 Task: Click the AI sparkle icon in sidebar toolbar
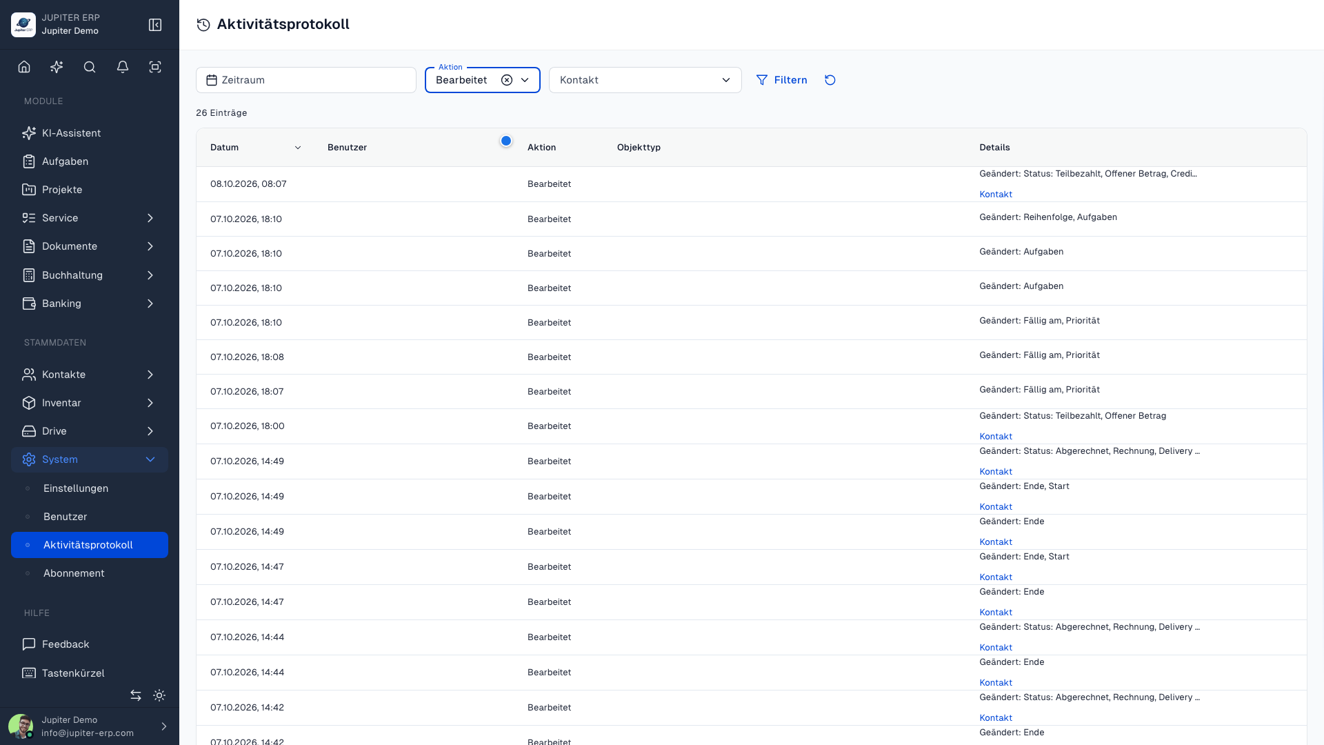coord(57,67)
